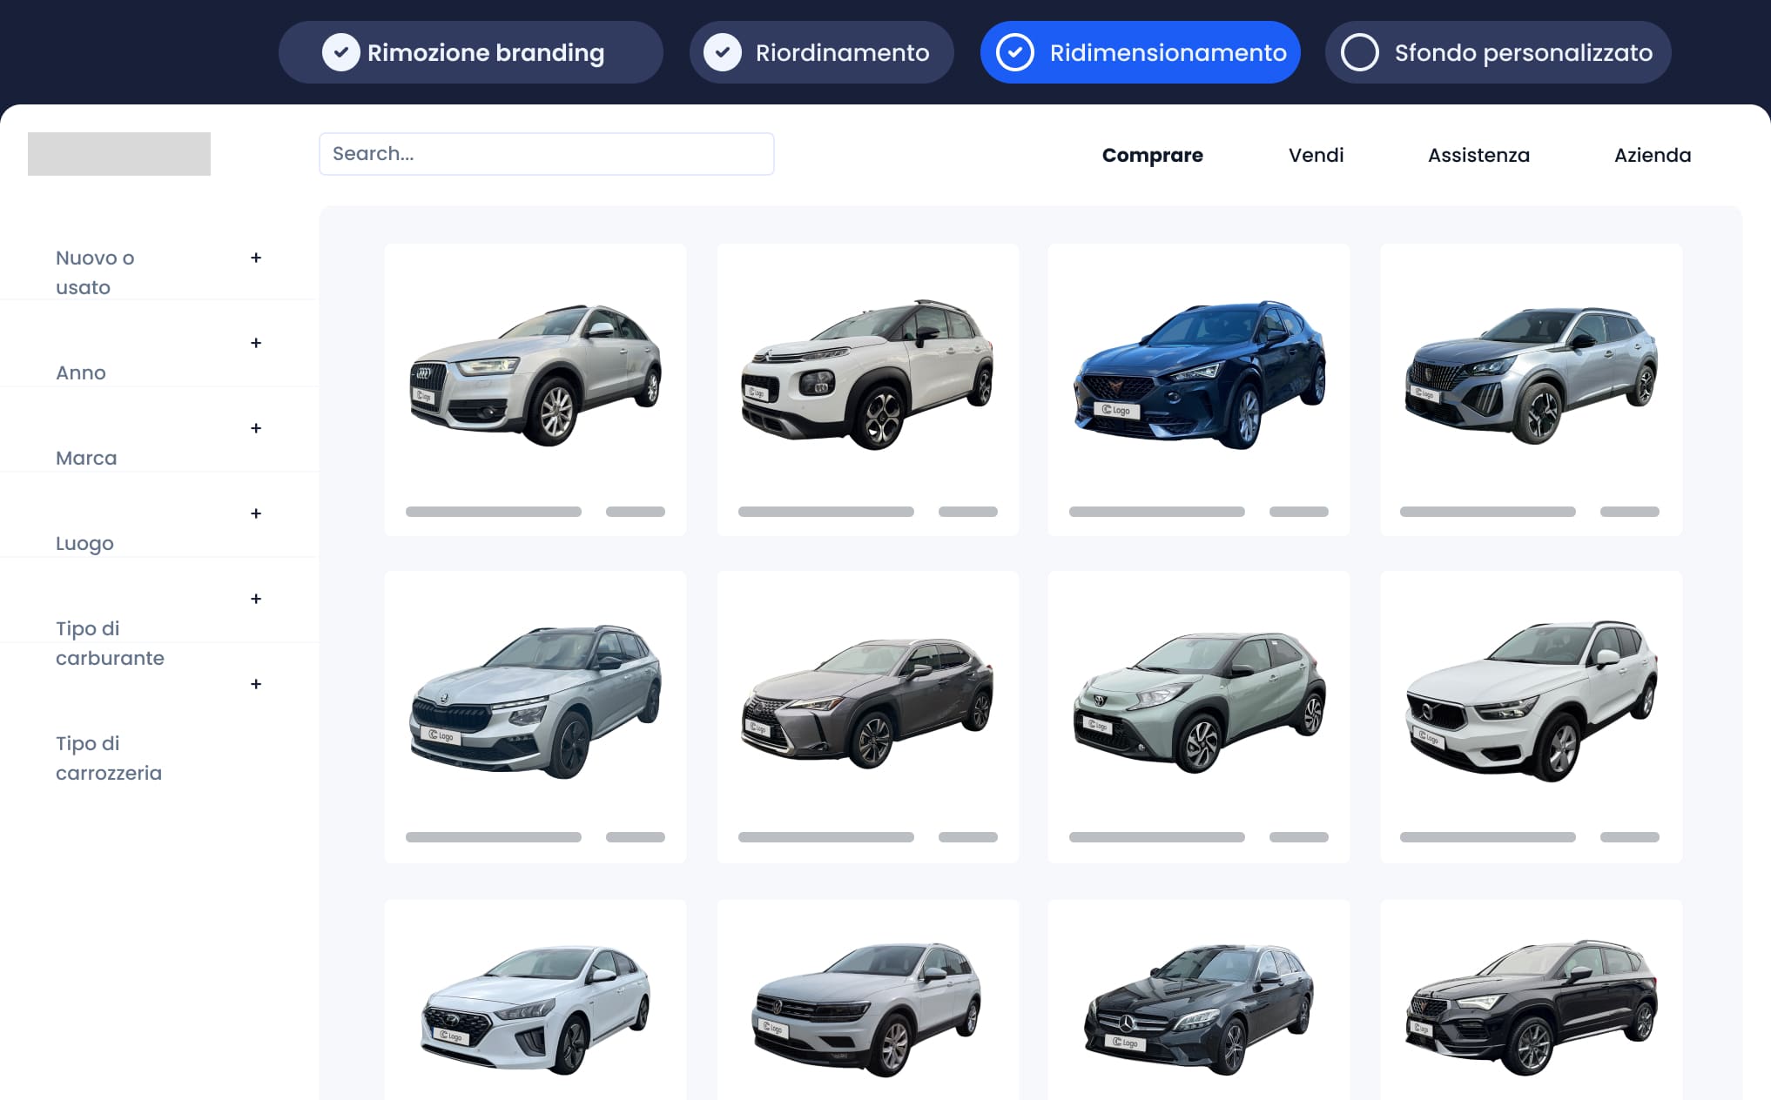Toggle the Rimozione branding check circle
Viewport: 1771px width, 1100px height.
coord(340,52)
